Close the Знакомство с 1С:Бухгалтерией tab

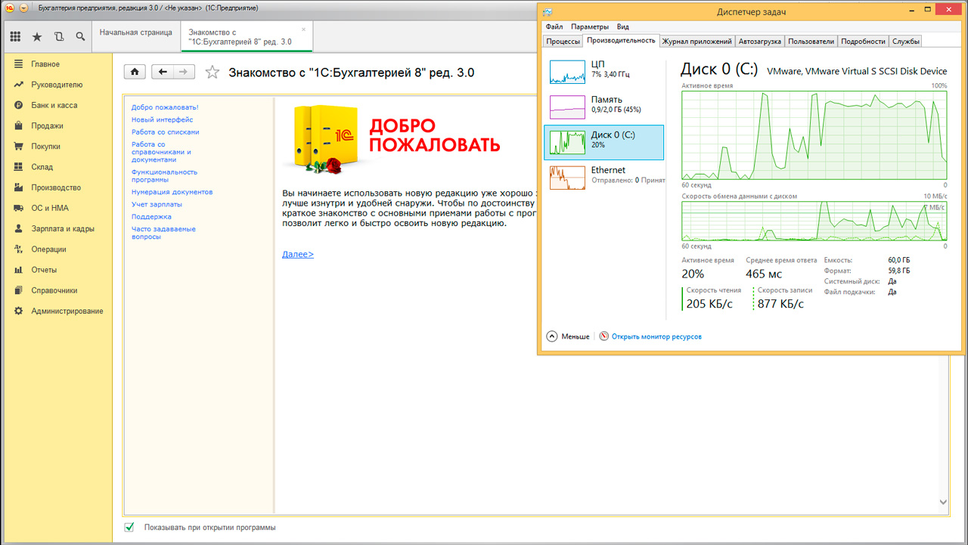coord(304,29)
